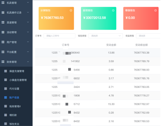This screenshot has width=161, height=126.
Task: Expand the 机具管理 menu chevron
Action: (28, 2)
